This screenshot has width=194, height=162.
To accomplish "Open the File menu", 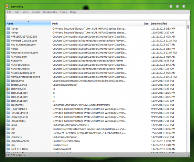I will (x=9, y=12).
